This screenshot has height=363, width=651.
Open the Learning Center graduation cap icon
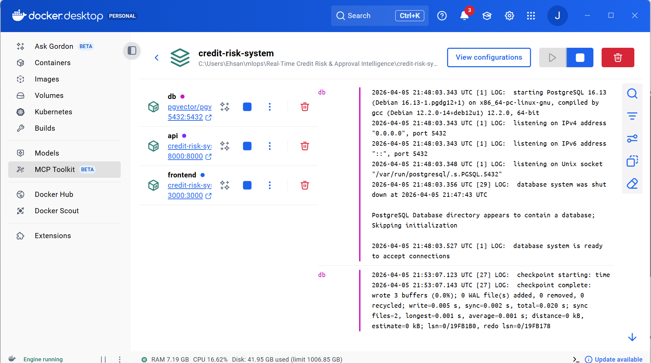tap(487, 16)
